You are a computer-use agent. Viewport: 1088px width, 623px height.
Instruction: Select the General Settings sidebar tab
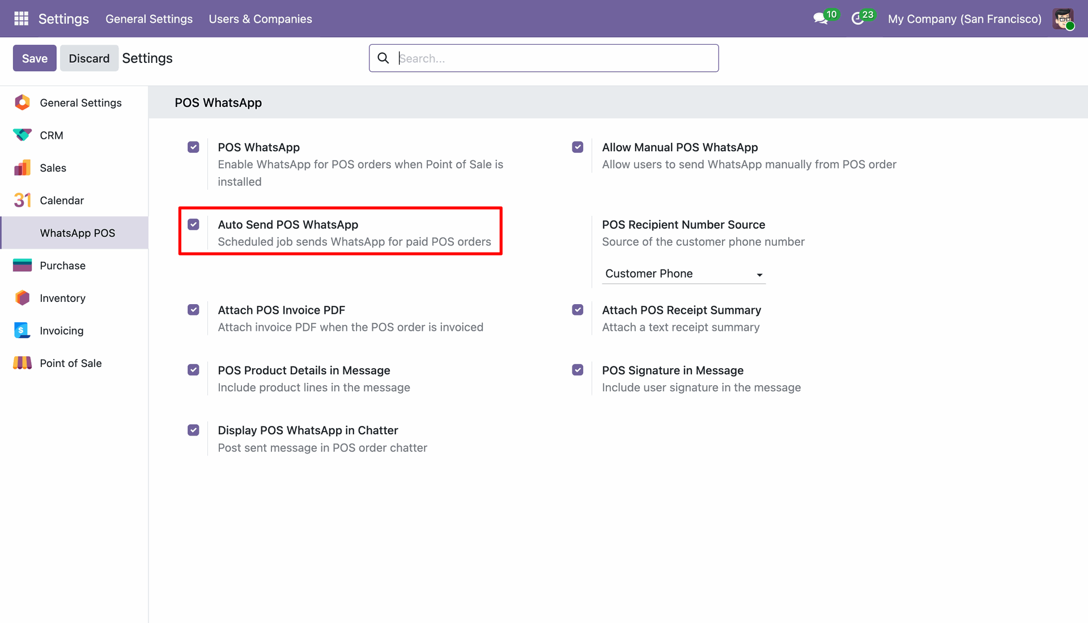pos(74,103)
